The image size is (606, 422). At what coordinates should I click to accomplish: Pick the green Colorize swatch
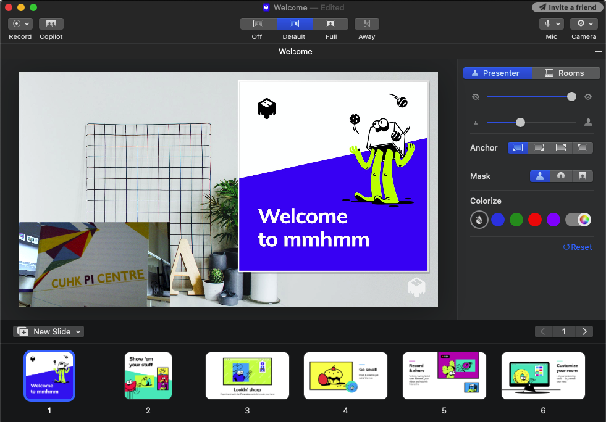click(x=516, y=220)
